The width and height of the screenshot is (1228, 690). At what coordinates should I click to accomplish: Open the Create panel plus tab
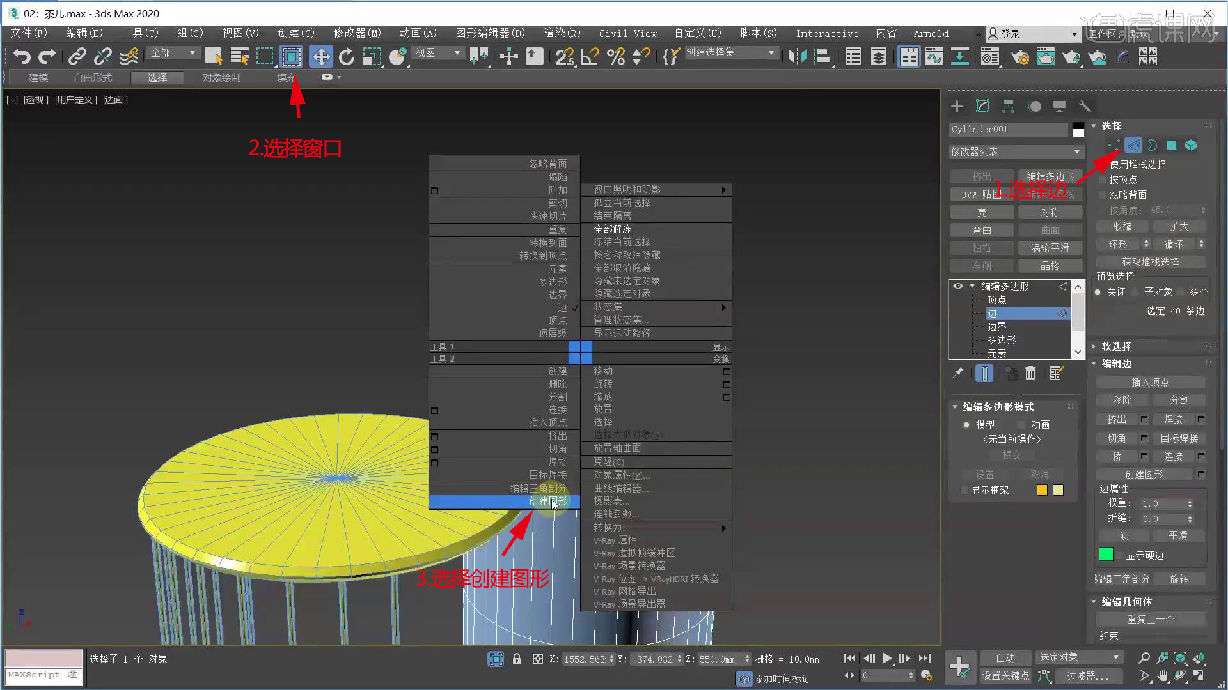957,106
